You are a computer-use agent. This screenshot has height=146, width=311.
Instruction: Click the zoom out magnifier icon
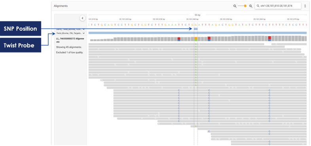(x=235, y=6)
